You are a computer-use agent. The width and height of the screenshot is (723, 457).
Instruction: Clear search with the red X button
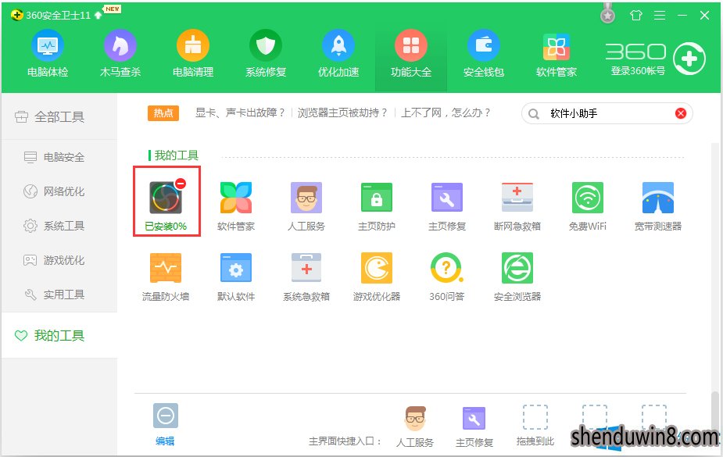tap(681, 113)
